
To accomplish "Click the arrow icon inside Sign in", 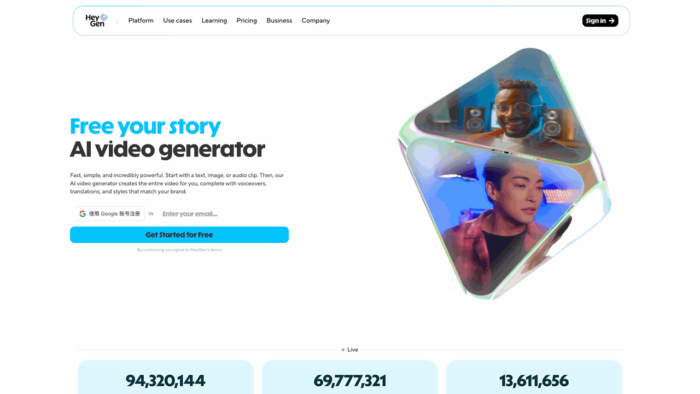I will [612, 21].
